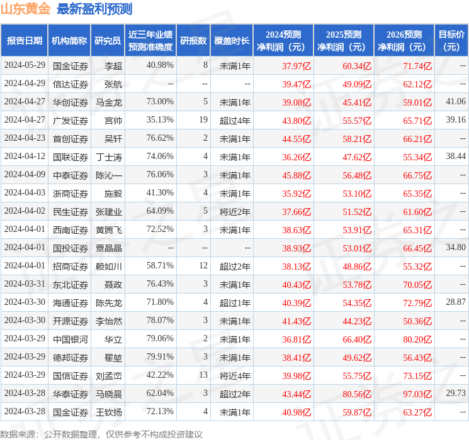Select the 2025预测净利润 column header

(343, 41)
